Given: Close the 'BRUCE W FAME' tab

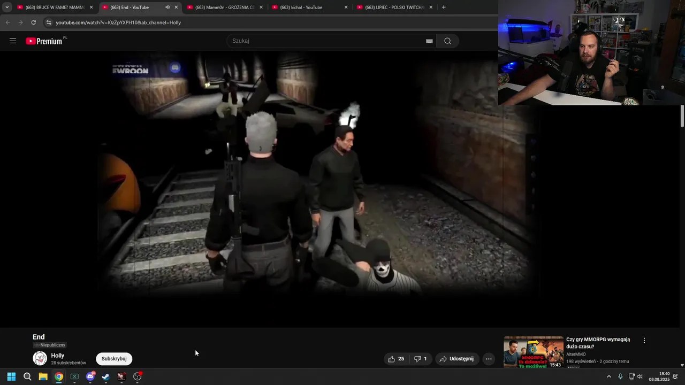Looking at the screenshot, I should point(91,7).
